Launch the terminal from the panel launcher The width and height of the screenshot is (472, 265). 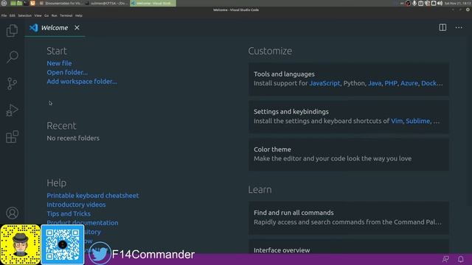click(26, 3)
